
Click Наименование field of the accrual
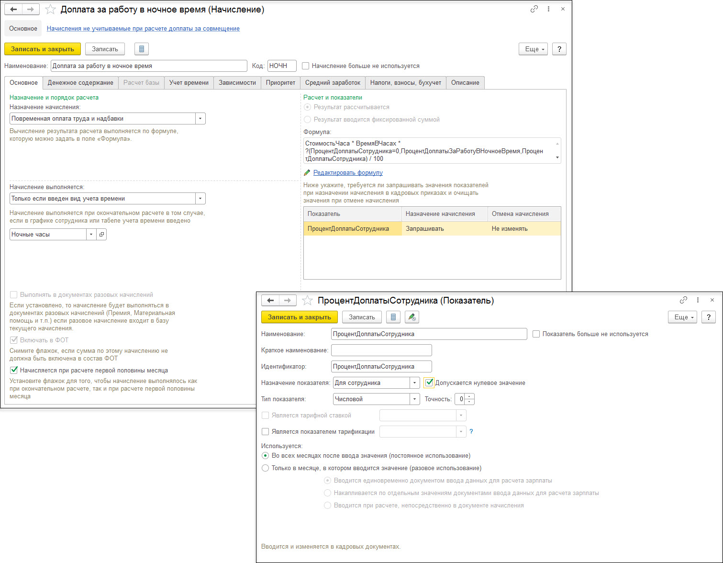pyautogui.click(x=149, y=66)
